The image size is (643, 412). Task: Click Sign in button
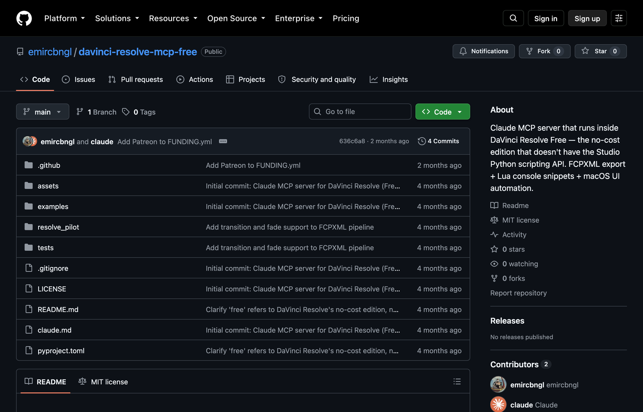(x=545, y=18)
